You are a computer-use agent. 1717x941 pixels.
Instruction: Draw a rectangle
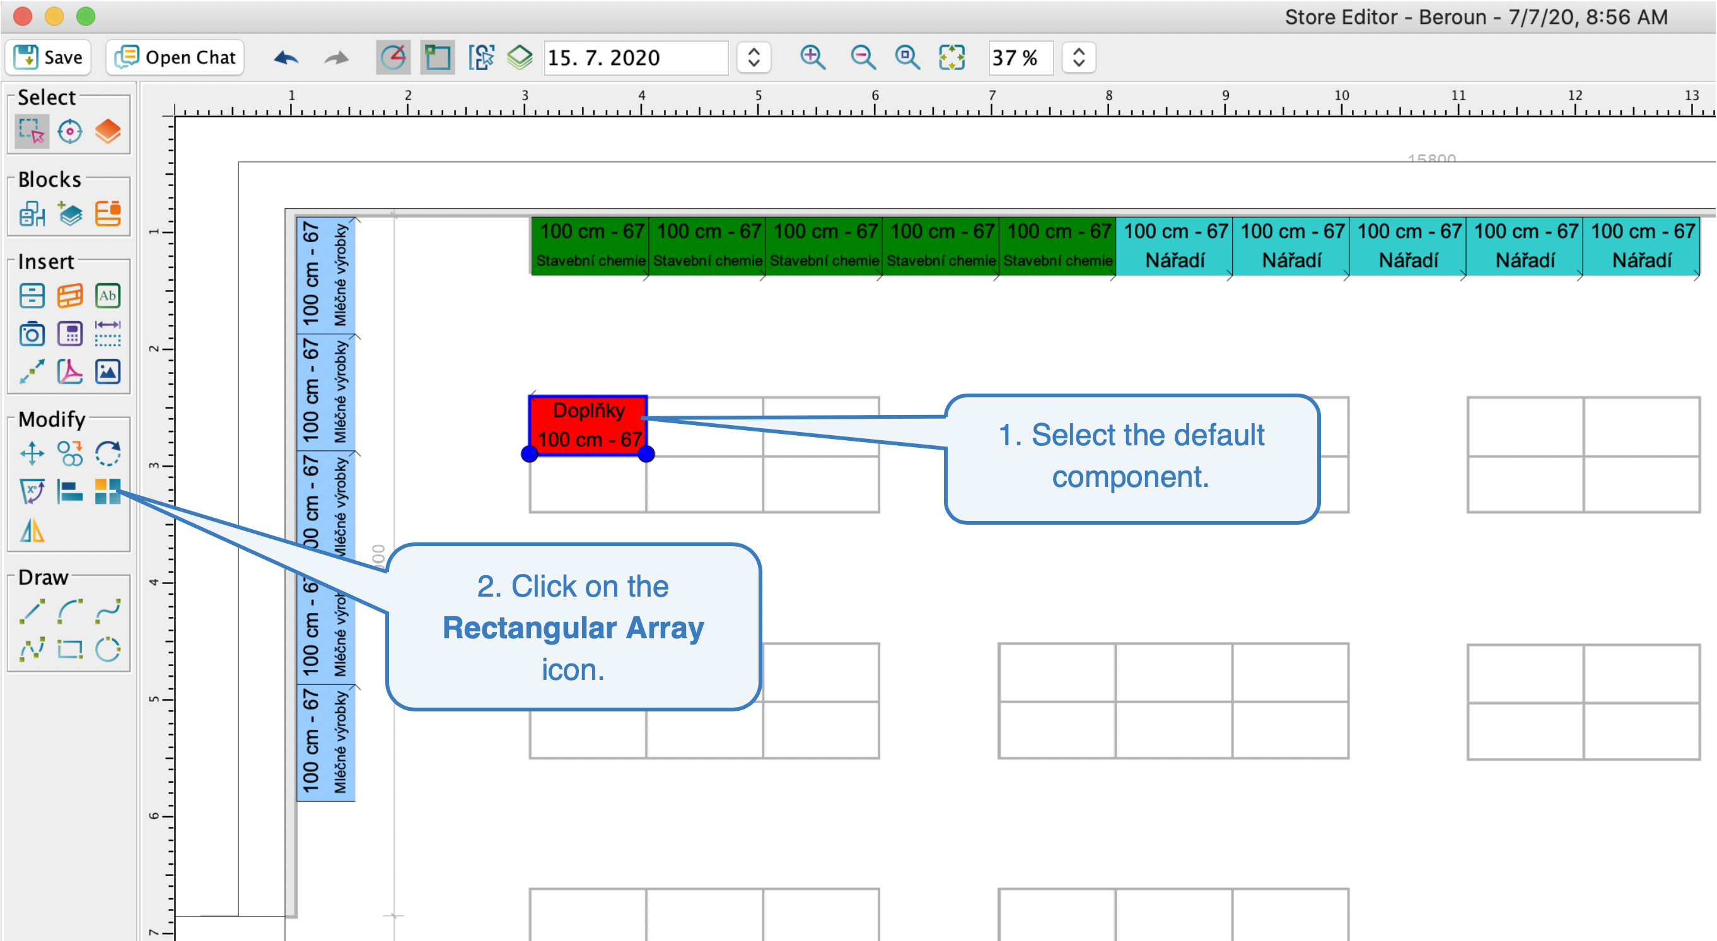[69, 649]
